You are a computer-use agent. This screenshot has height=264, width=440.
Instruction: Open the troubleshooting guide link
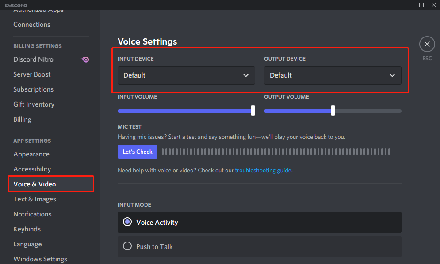pyautogui.click(x=263, y=170)
